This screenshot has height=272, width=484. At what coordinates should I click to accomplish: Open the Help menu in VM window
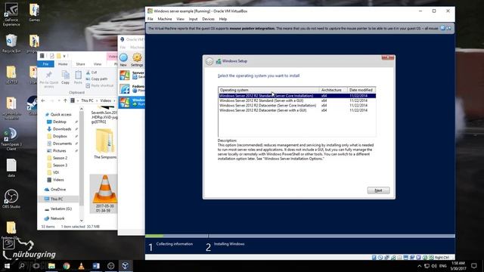point(223,19)
